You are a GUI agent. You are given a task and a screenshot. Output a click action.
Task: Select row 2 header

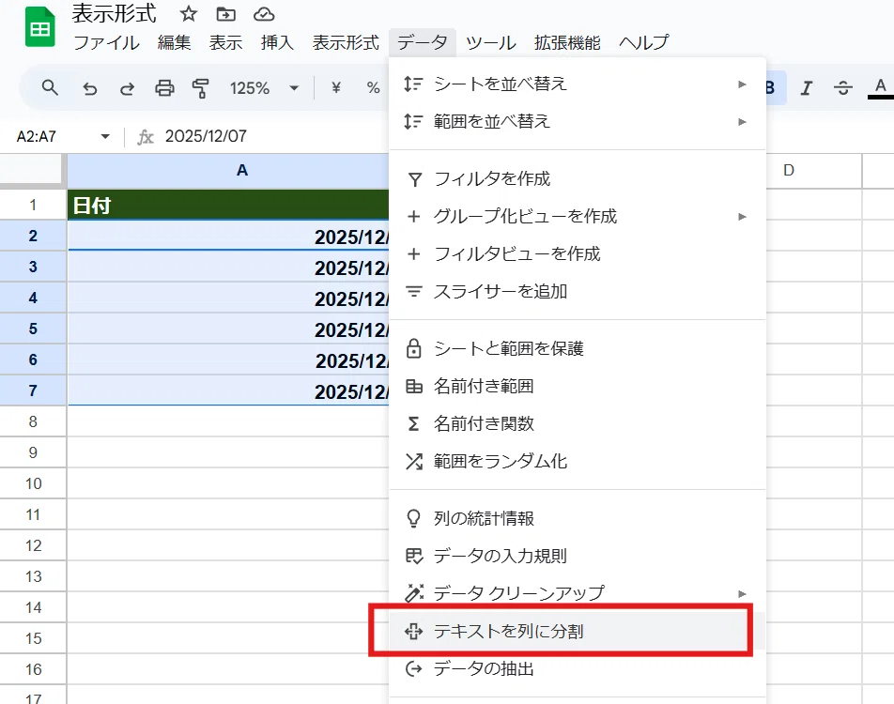pyautogui.click(x=33, y=236)
